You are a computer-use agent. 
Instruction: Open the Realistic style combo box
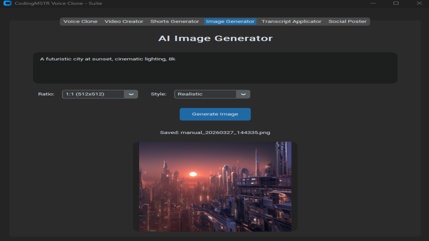click(x=212, y=94)
